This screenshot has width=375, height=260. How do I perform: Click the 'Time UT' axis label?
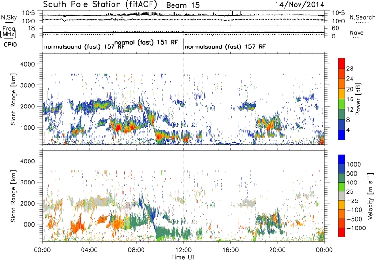point(183,257)
